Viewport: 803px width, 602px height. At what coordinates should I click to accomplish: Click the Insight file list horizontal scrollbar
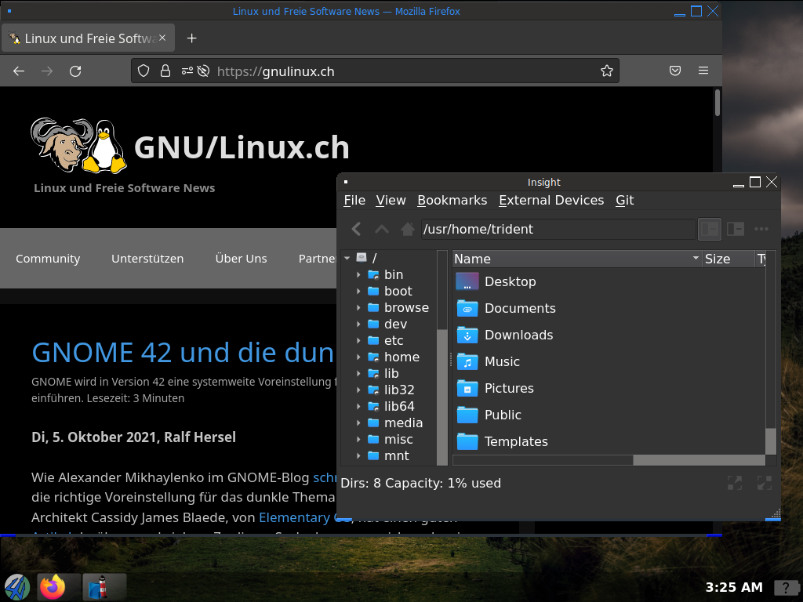pos(609,460)
